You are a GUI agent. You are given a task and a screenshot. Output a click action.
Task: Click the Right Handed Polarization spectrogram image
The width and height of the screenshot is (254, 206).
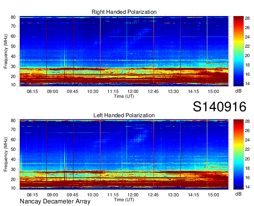[124, 51]
